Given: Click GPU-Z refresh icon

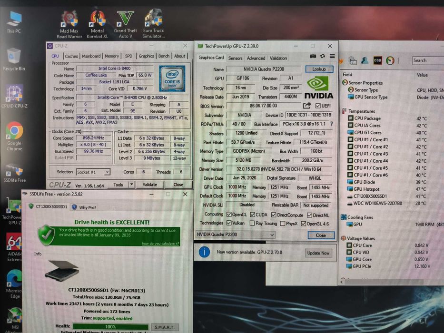Looking at the screenshot, I should point(323,56).
